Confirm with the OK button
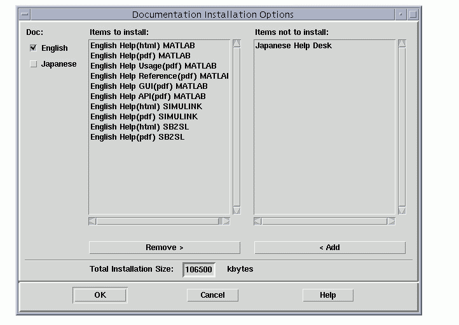The image size is (459, 325). point(100,295)
